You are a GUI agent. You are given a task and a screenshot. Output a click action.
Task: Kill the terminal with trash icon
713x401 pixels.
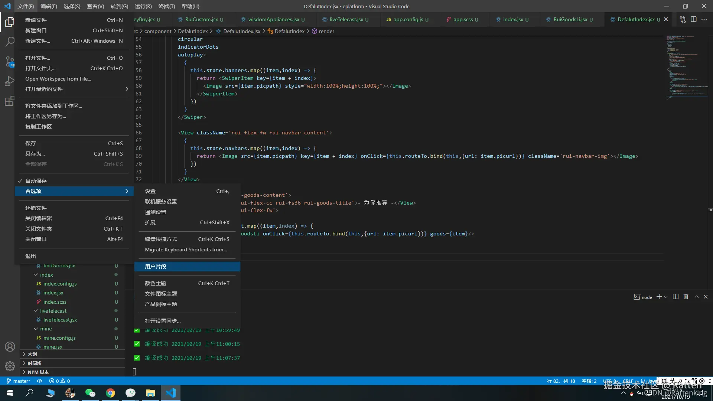[686, 297]
